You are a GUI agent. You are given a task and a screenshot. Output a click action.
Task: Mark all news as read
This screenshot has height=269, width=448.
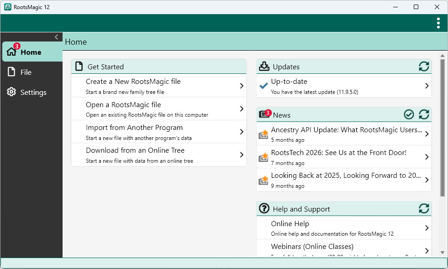click(x=409, y=114)
